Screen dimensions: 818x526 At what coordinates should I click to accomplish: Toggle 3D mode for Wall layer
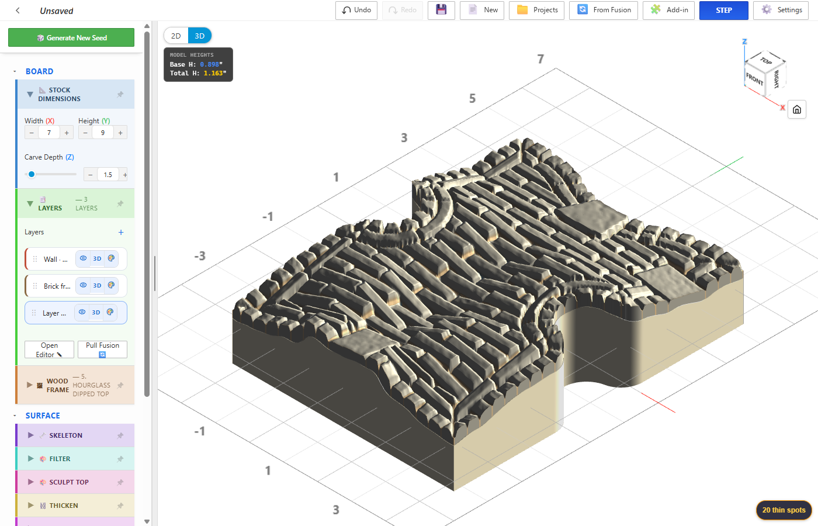[x=97, y=258]
